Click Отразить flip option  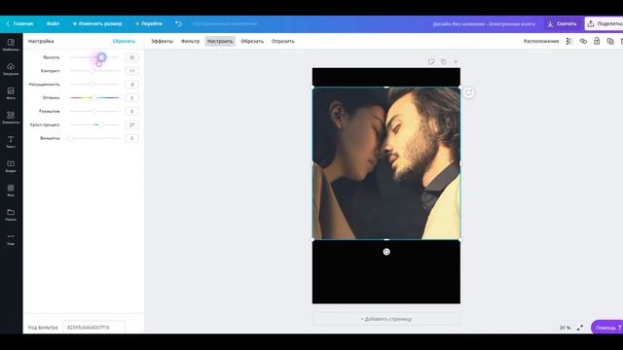click(283, 41)
